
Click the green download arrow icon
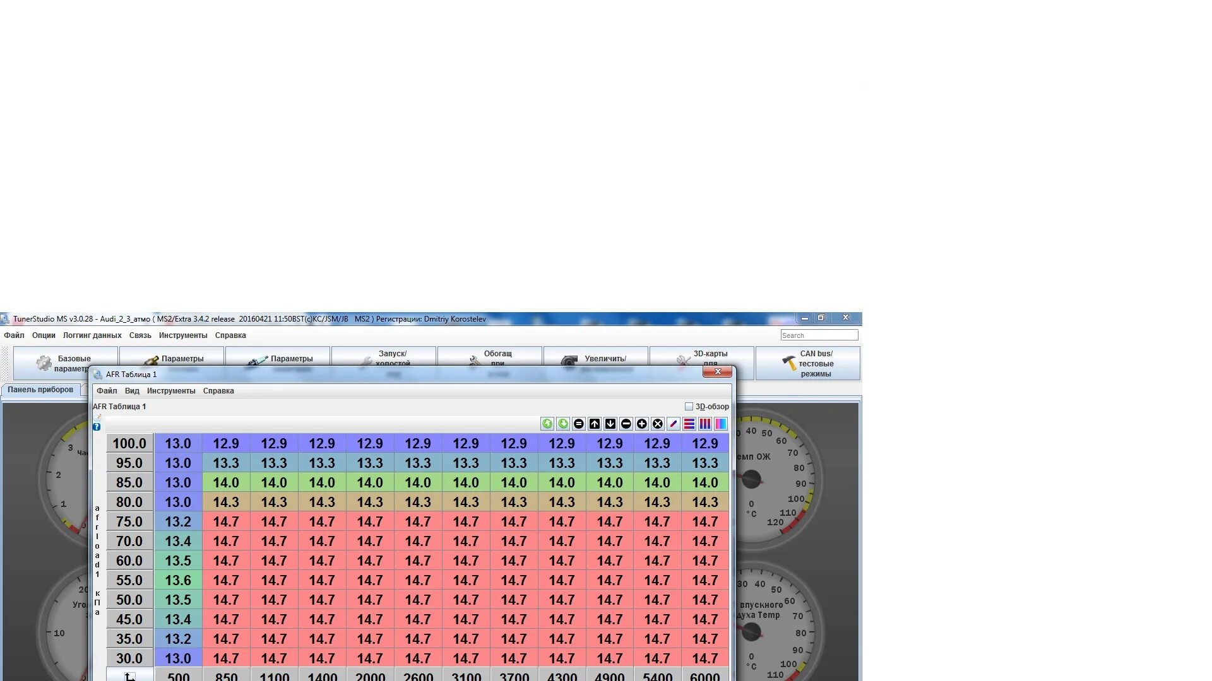[x=563, y=424]
